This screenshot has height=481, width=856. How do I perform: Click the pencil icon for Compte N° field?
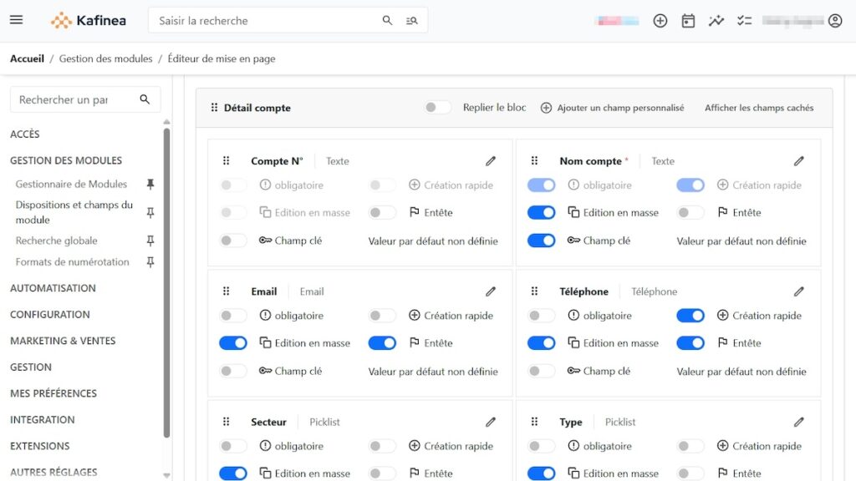(491, 161)
